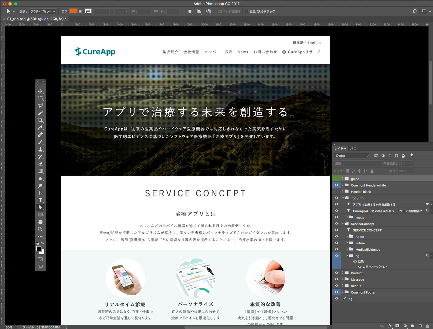Select the Dodge tool
The height and width of the screenshot is (329, 433).
click(40, 186)
